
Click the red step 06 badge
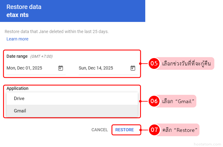tap(154, 101)
